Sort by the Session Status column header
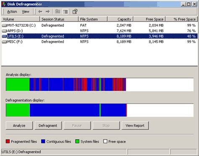This screenshot has width=199, height=156. [x=59, y=19]
